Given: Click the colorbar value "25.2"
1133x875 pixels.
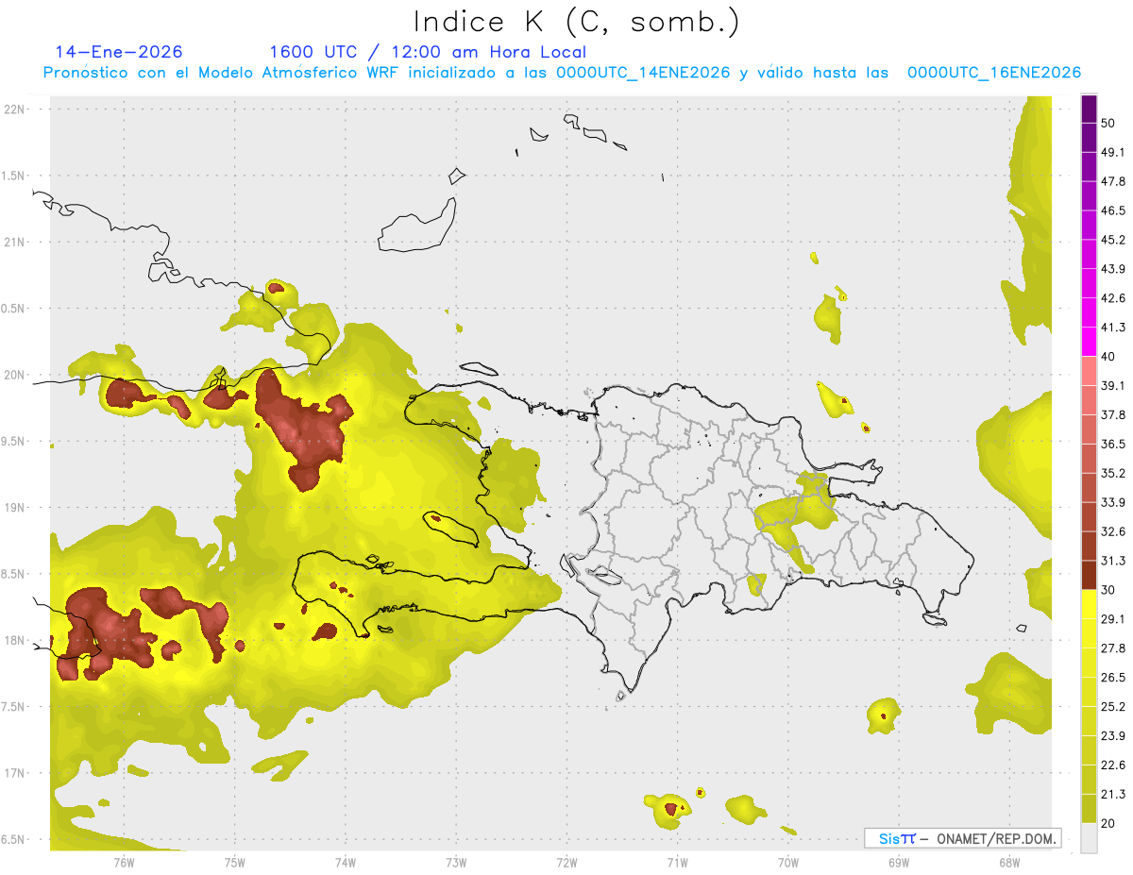Looking at the screenshot, I should point(1113,707).
